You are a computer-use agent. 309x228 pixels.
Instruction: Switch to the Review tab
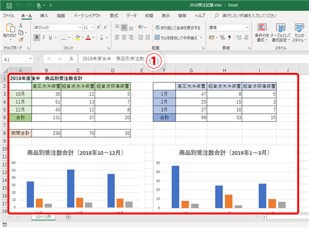(149, 15)
